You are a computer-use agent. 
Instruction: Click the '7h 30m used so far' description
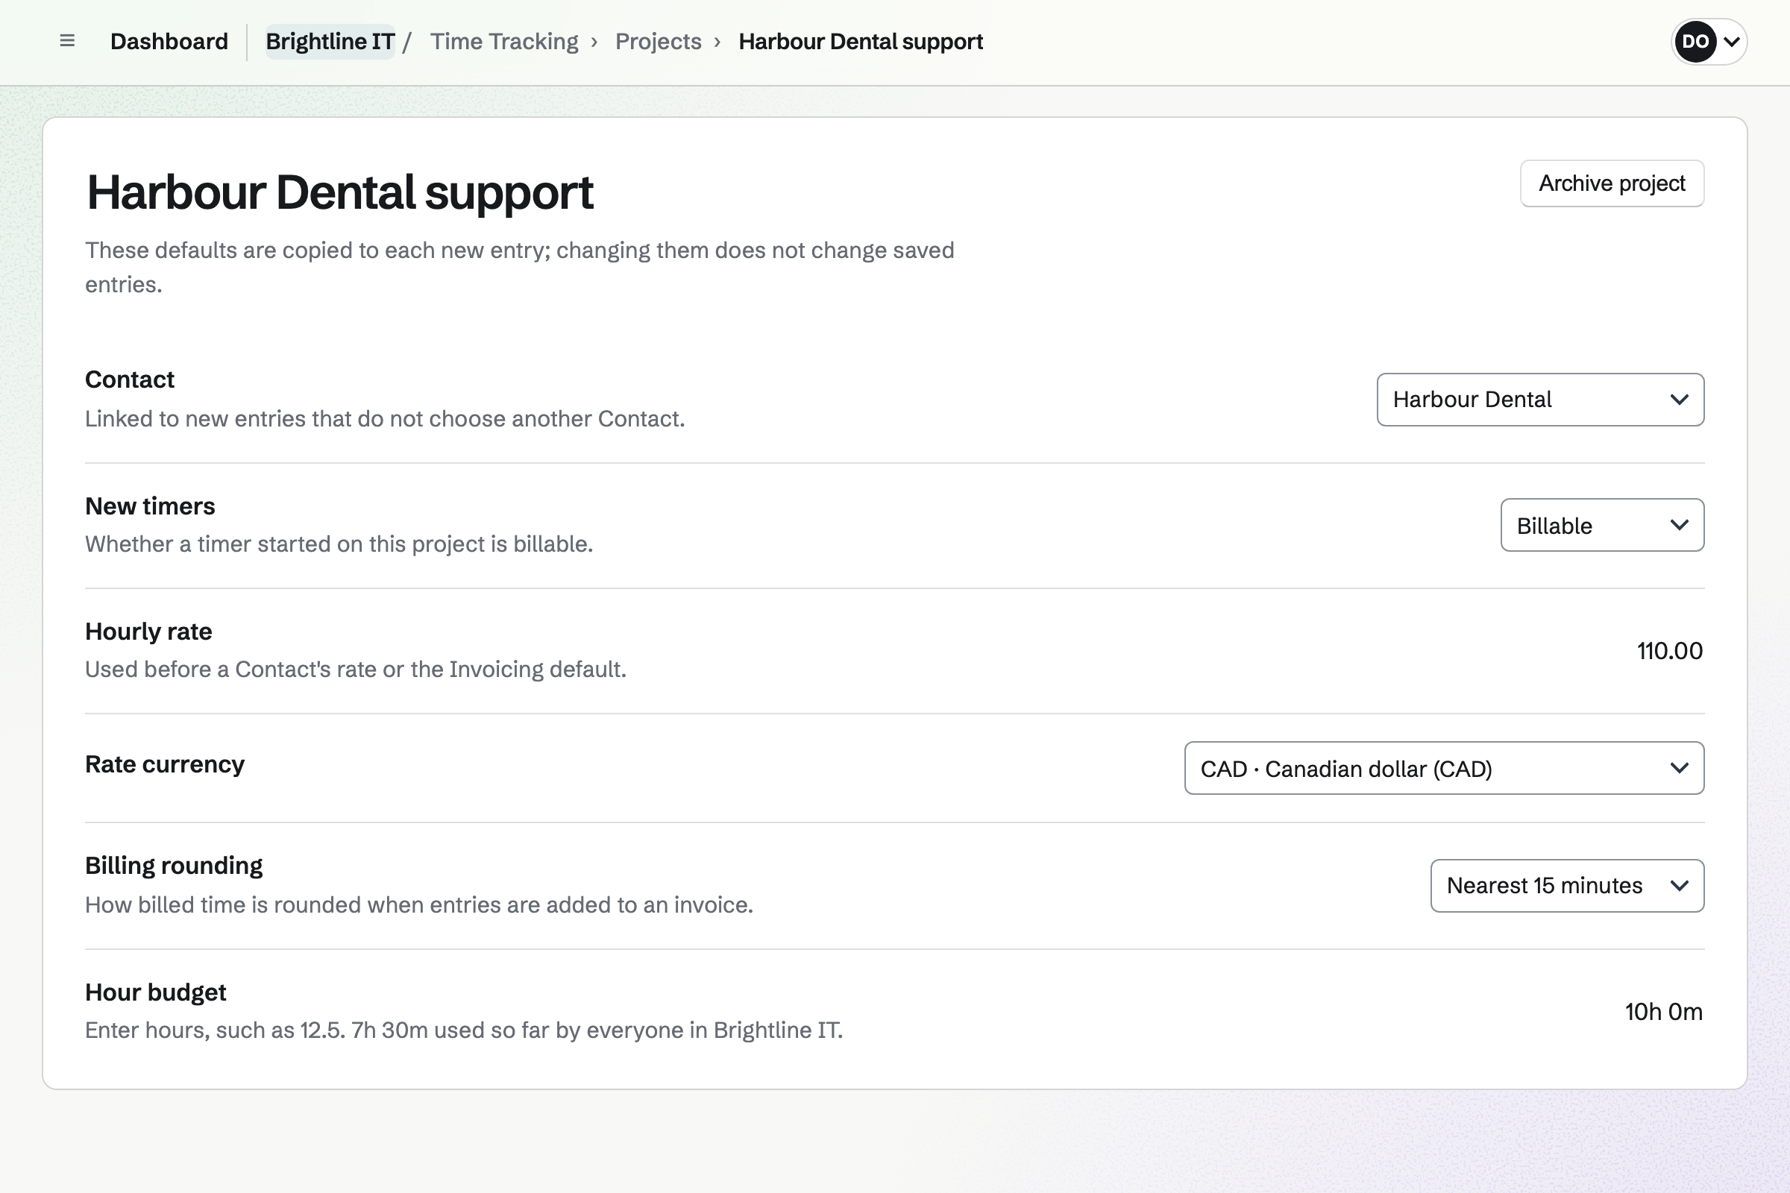463,1030
